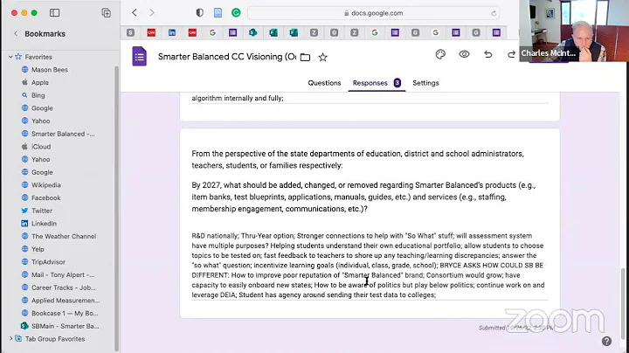Click the blue reader document icon
The height and width of the screenshot is (353, 629).
click(218, 13)
